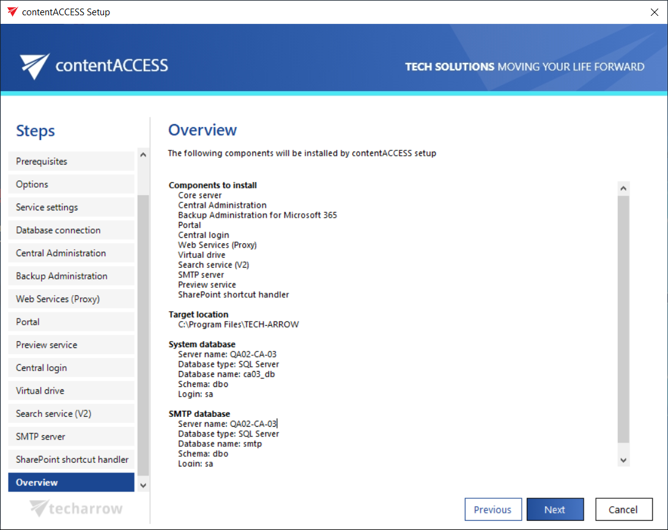This screenshot has height=530, width=668.
Task: Go to the Prerequisites step
Action: coord(71,161)
